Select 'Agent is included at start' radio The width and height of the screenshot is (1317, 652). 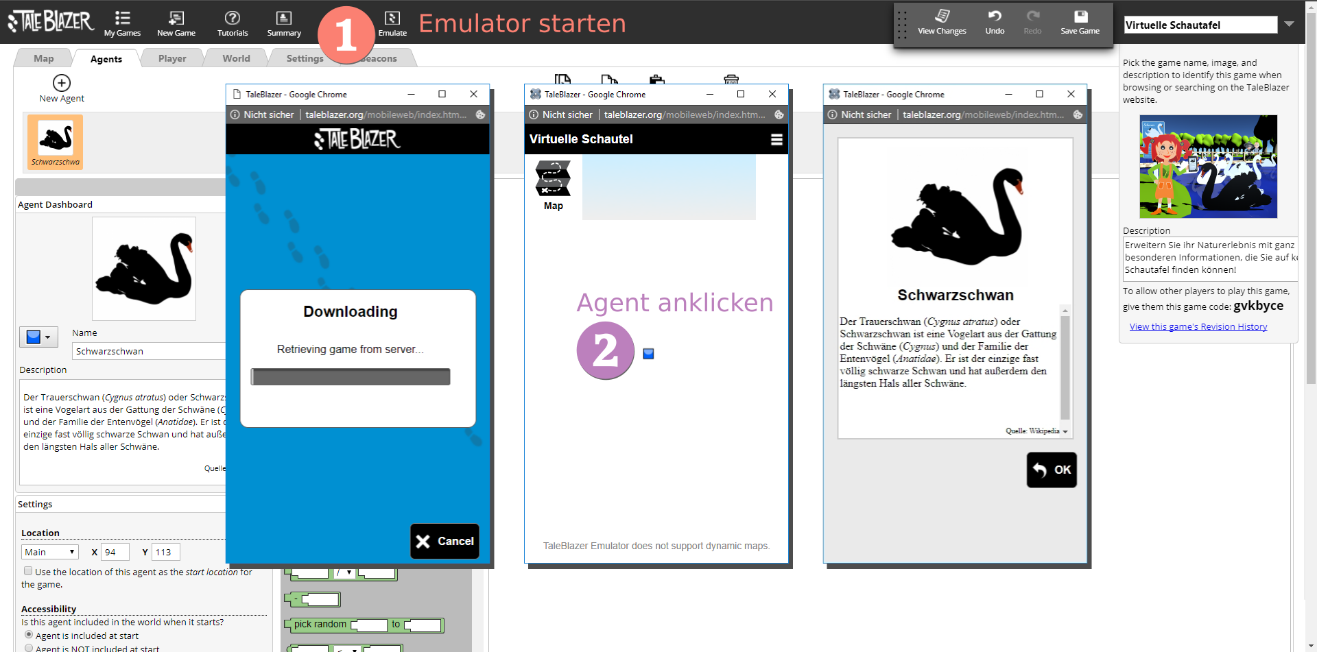[29, 635]
